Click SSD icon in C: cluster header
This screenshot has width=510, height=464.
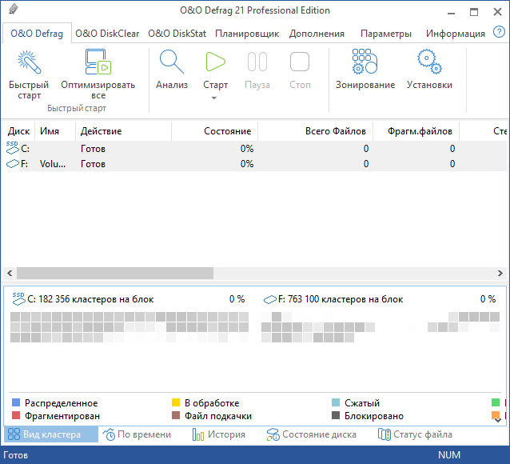pyautogui.click(x=18, y=298)
